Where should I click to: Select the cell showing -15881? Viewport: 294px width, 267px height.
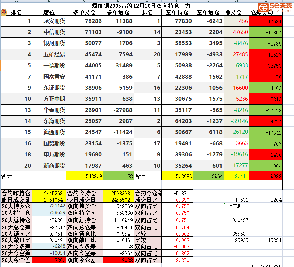click(x=266, y=240)
